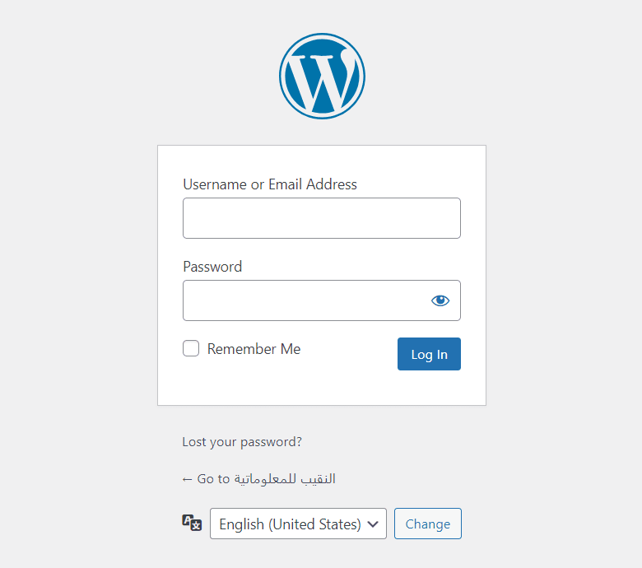Image resolution: width=642 pixels, height=568 pixels.
Task: Click the Log In button
Action: coord(429,354)
